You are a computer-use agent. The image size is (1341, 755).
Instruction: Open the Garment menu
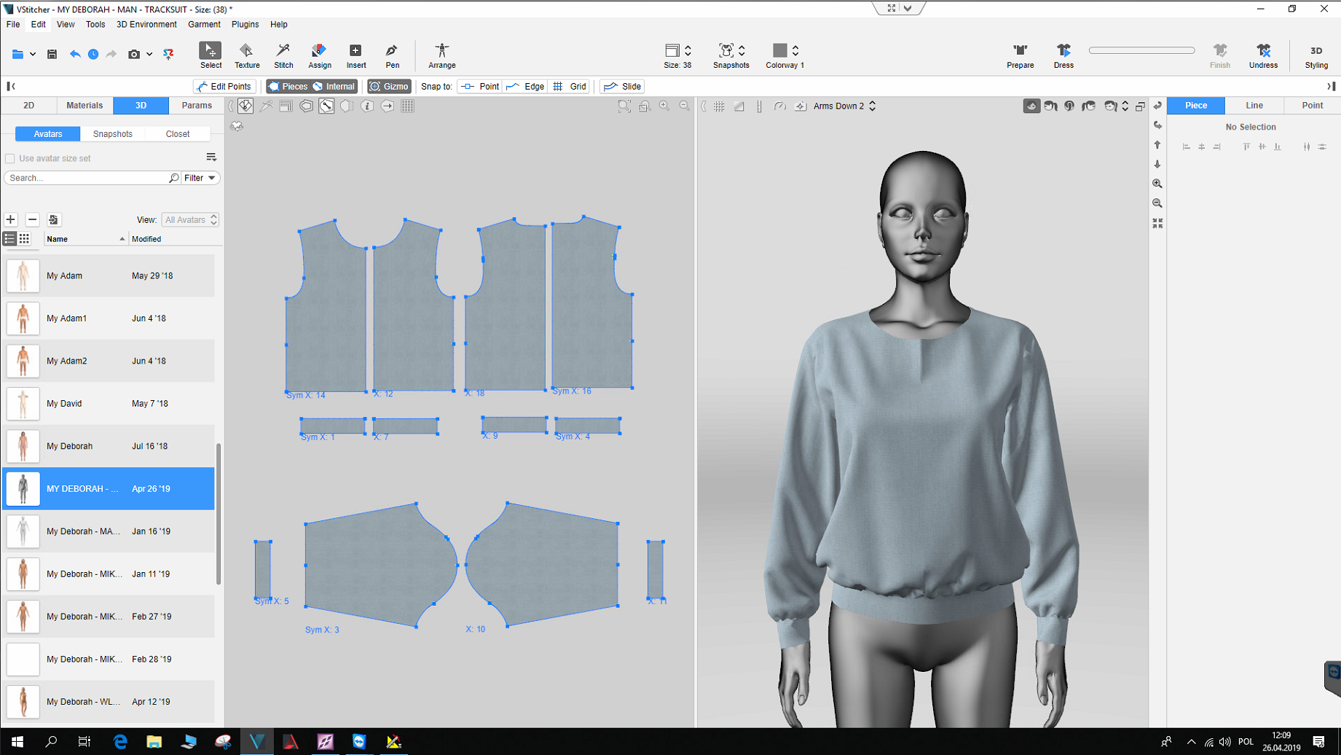(203, 24)
